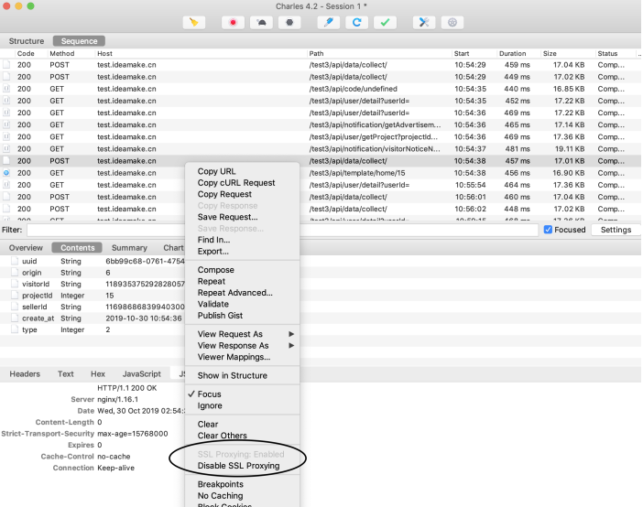The height and width of the screenshot is (507, 643).
Task: Click the Settings button beside Focused
Action: coord(616,230)
